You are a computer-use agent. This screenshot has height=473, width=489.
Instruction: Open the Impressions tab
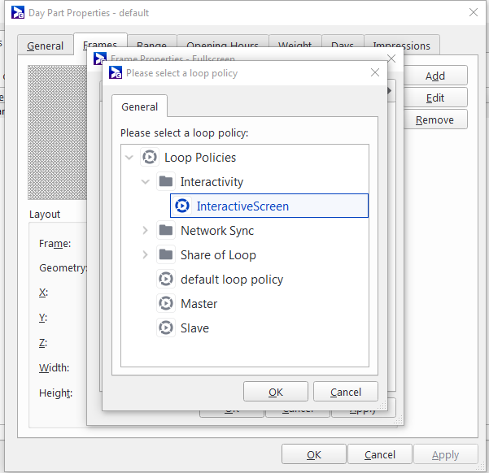tap(401, 46)
